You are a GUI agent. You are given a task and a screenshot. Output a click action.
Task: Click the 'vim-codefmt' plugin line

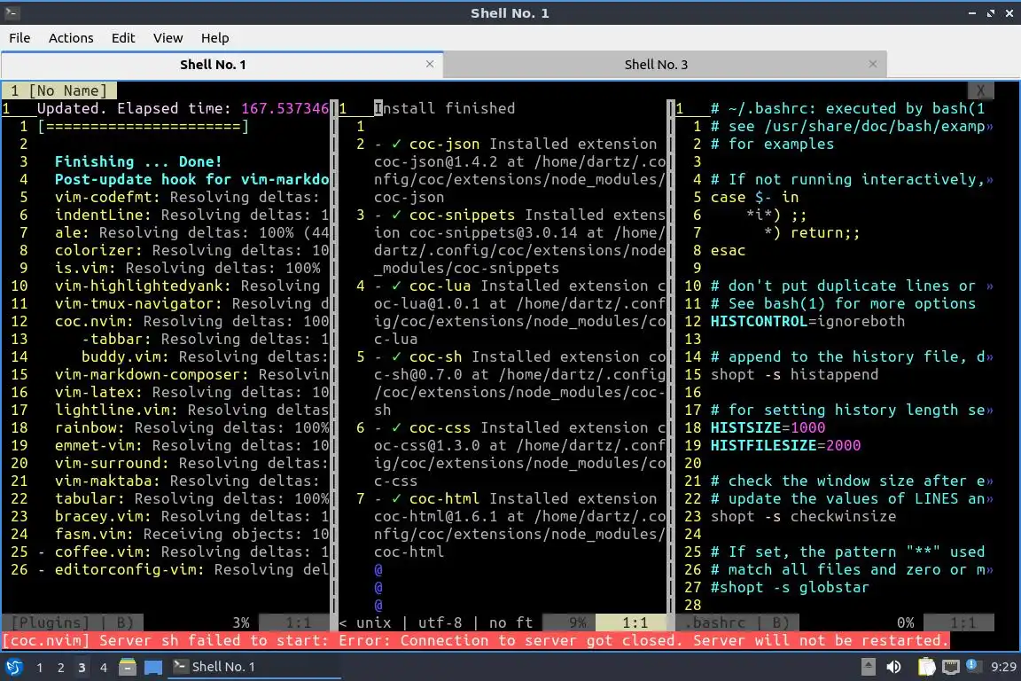187,197
